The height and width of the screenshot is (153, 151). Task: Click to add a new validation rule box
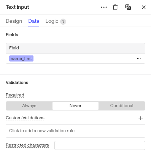click(75, 131)
